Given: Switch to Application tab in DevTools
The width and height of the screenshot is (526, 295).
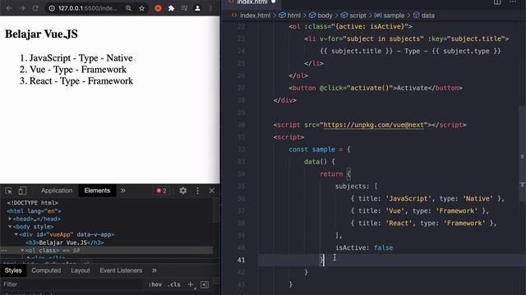Looking at the screenshot, I should [x=57, y=190].
